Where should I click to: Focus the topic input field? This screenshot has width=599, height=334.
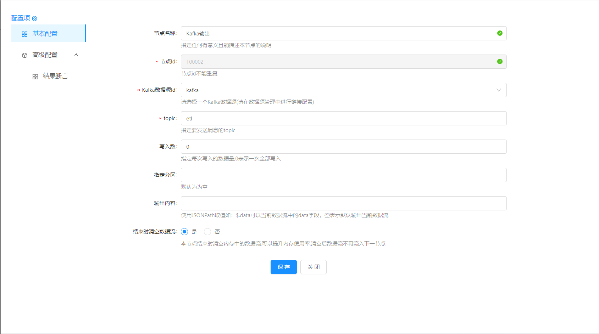tap(343, 118)
